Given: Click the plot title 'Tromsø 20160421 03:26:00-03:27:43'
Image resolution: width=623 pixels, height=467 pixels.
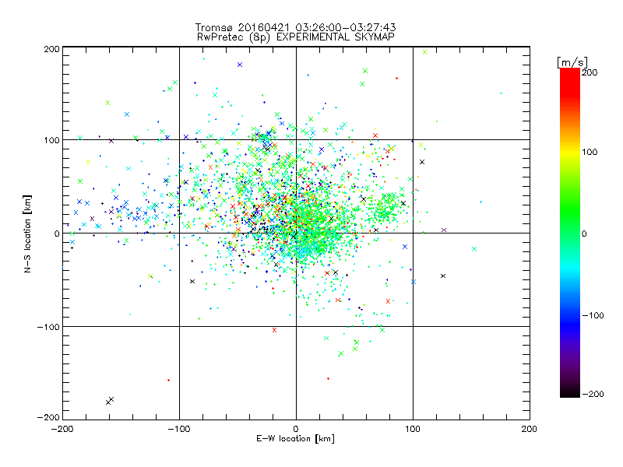Looking at the screenshot, I should 295,27.
